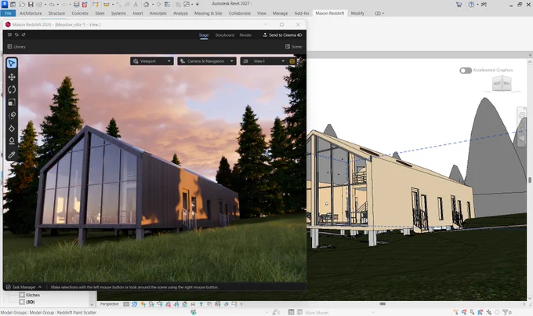Click the Revit Open folder icon
533x316 pixels.
22,5
